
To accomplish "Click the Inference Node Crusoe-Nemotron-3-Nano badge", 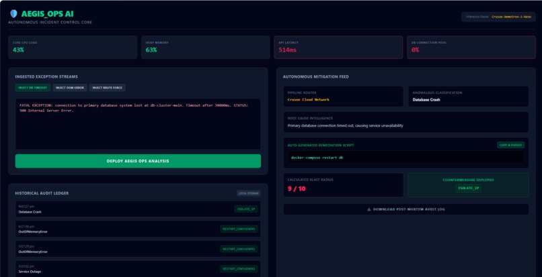I will (498, 17).
